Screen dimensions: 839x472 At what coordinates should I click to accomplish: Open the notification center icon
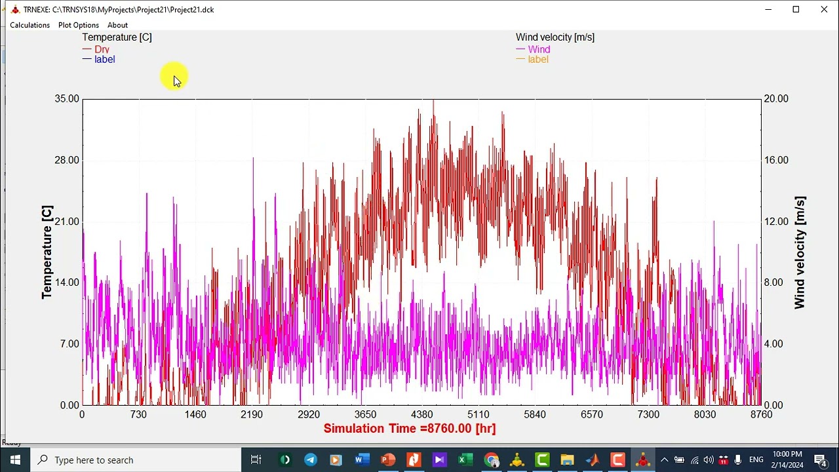pos(820,460)
